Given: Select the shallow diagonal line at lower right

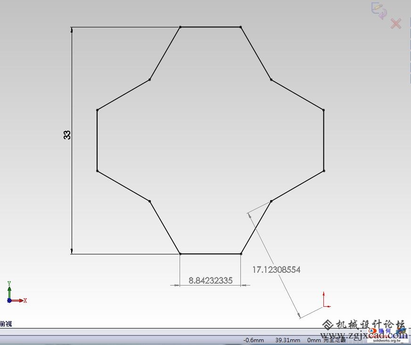Looking at the screenshot, I should click(297, 186).
